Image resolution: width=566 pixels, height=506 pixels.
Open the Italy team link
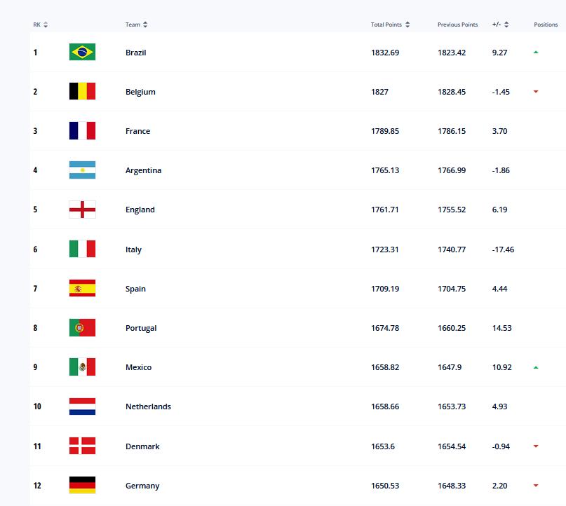coord(133,249)
